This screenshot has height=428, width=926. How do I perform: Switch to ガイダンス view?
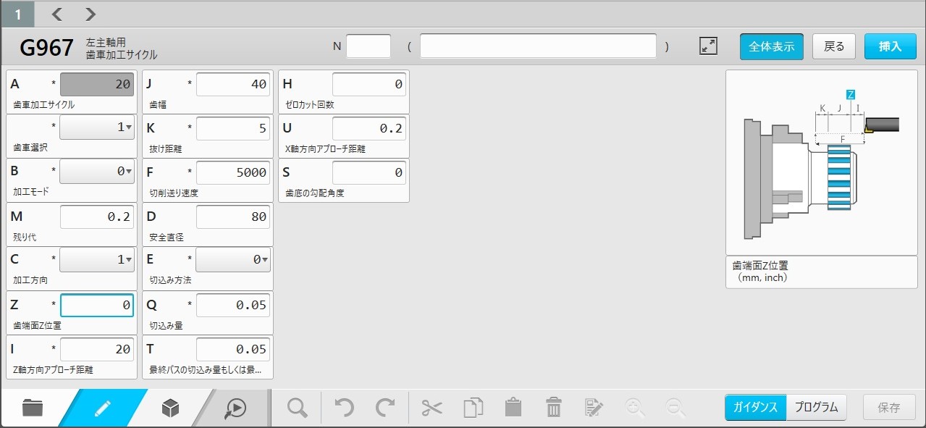pos(755,408)
